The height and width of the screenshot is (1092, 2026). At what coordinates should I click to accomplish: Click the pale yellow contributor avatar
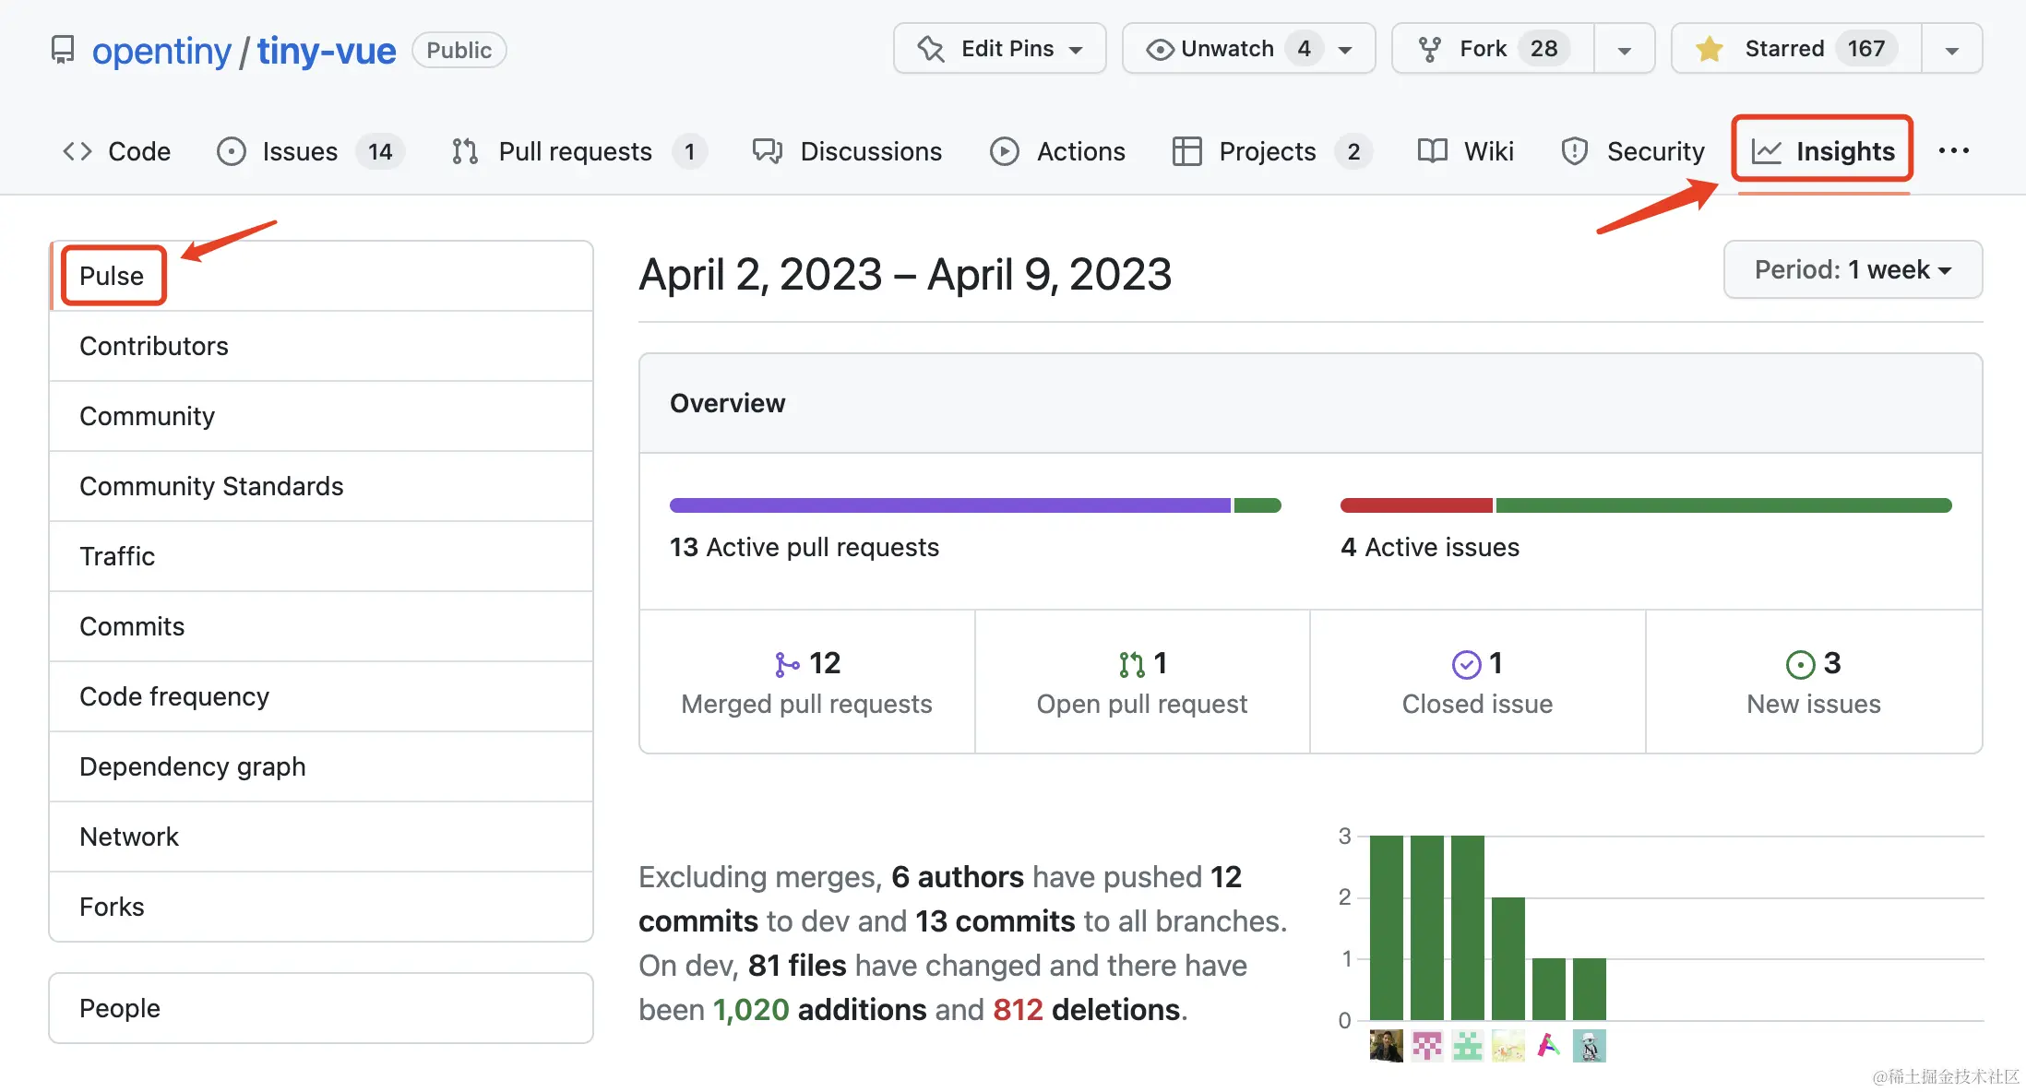[x=1508, y=1046]
